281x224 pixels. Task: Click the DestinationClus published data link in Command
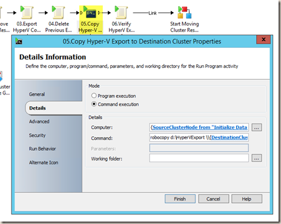230,137
